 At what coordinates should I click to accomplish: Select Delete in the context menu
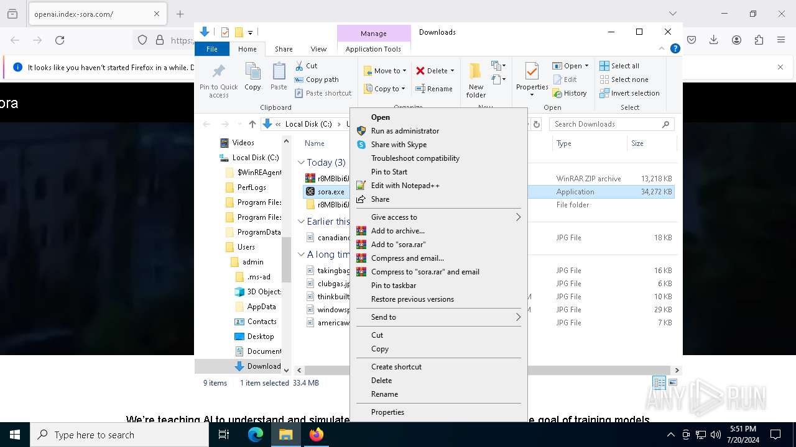tap(438, 381)
